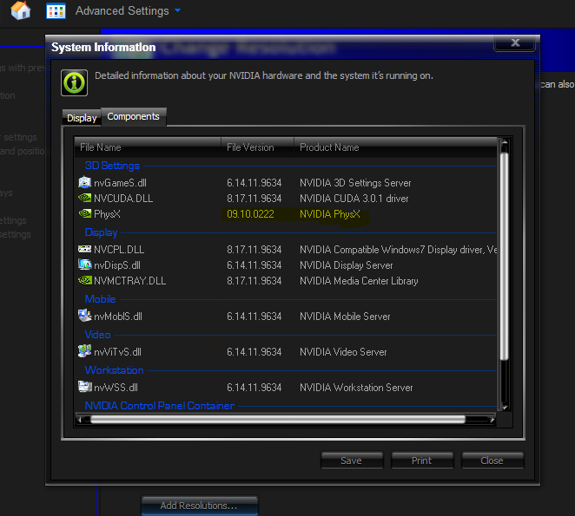Click the NVMCTRAY.DLL icon
Image resolution: width=575 pixels, height=516 pixels.
coord(85,281)
